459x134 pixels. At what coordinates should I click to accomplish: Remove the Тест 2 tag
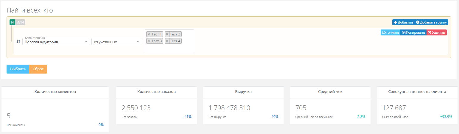click(167, 34)
